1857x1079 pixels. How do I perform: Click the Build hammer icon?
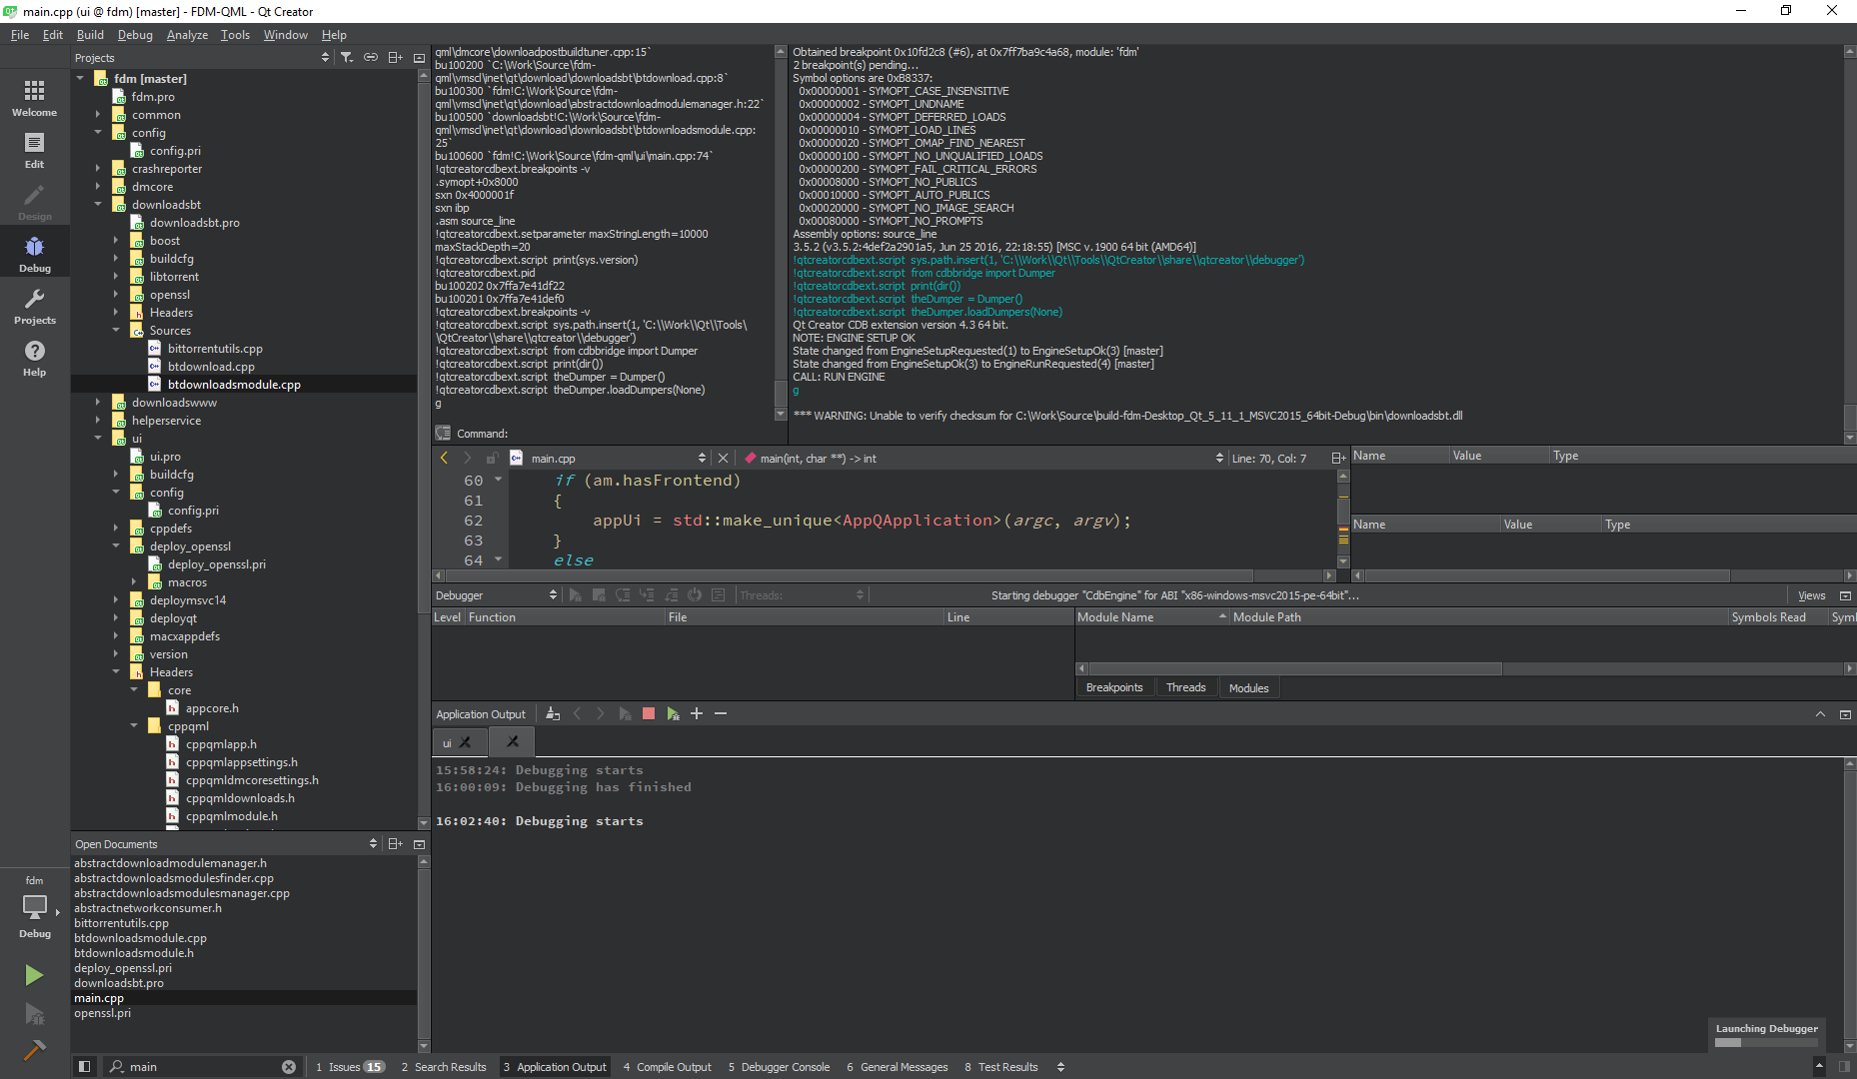[34, 1050]
